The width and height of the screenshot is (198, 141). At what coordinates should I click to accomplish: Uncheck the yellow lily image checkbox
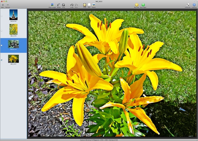pyautogui.click(x=2, y=60)
